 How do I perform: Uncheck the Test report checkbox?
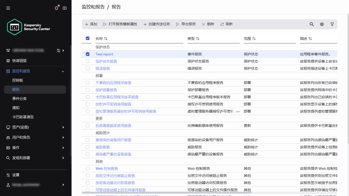point(88,54)
